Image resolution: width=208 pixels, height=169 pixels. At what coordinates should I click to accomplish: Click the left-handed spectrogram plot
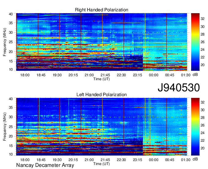tap(102, 127)
